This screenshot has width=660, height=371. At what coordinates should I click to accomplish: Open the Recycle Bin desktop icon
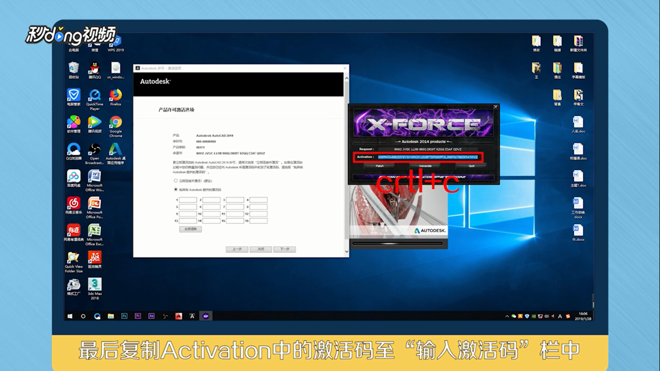tap(73, 71)
